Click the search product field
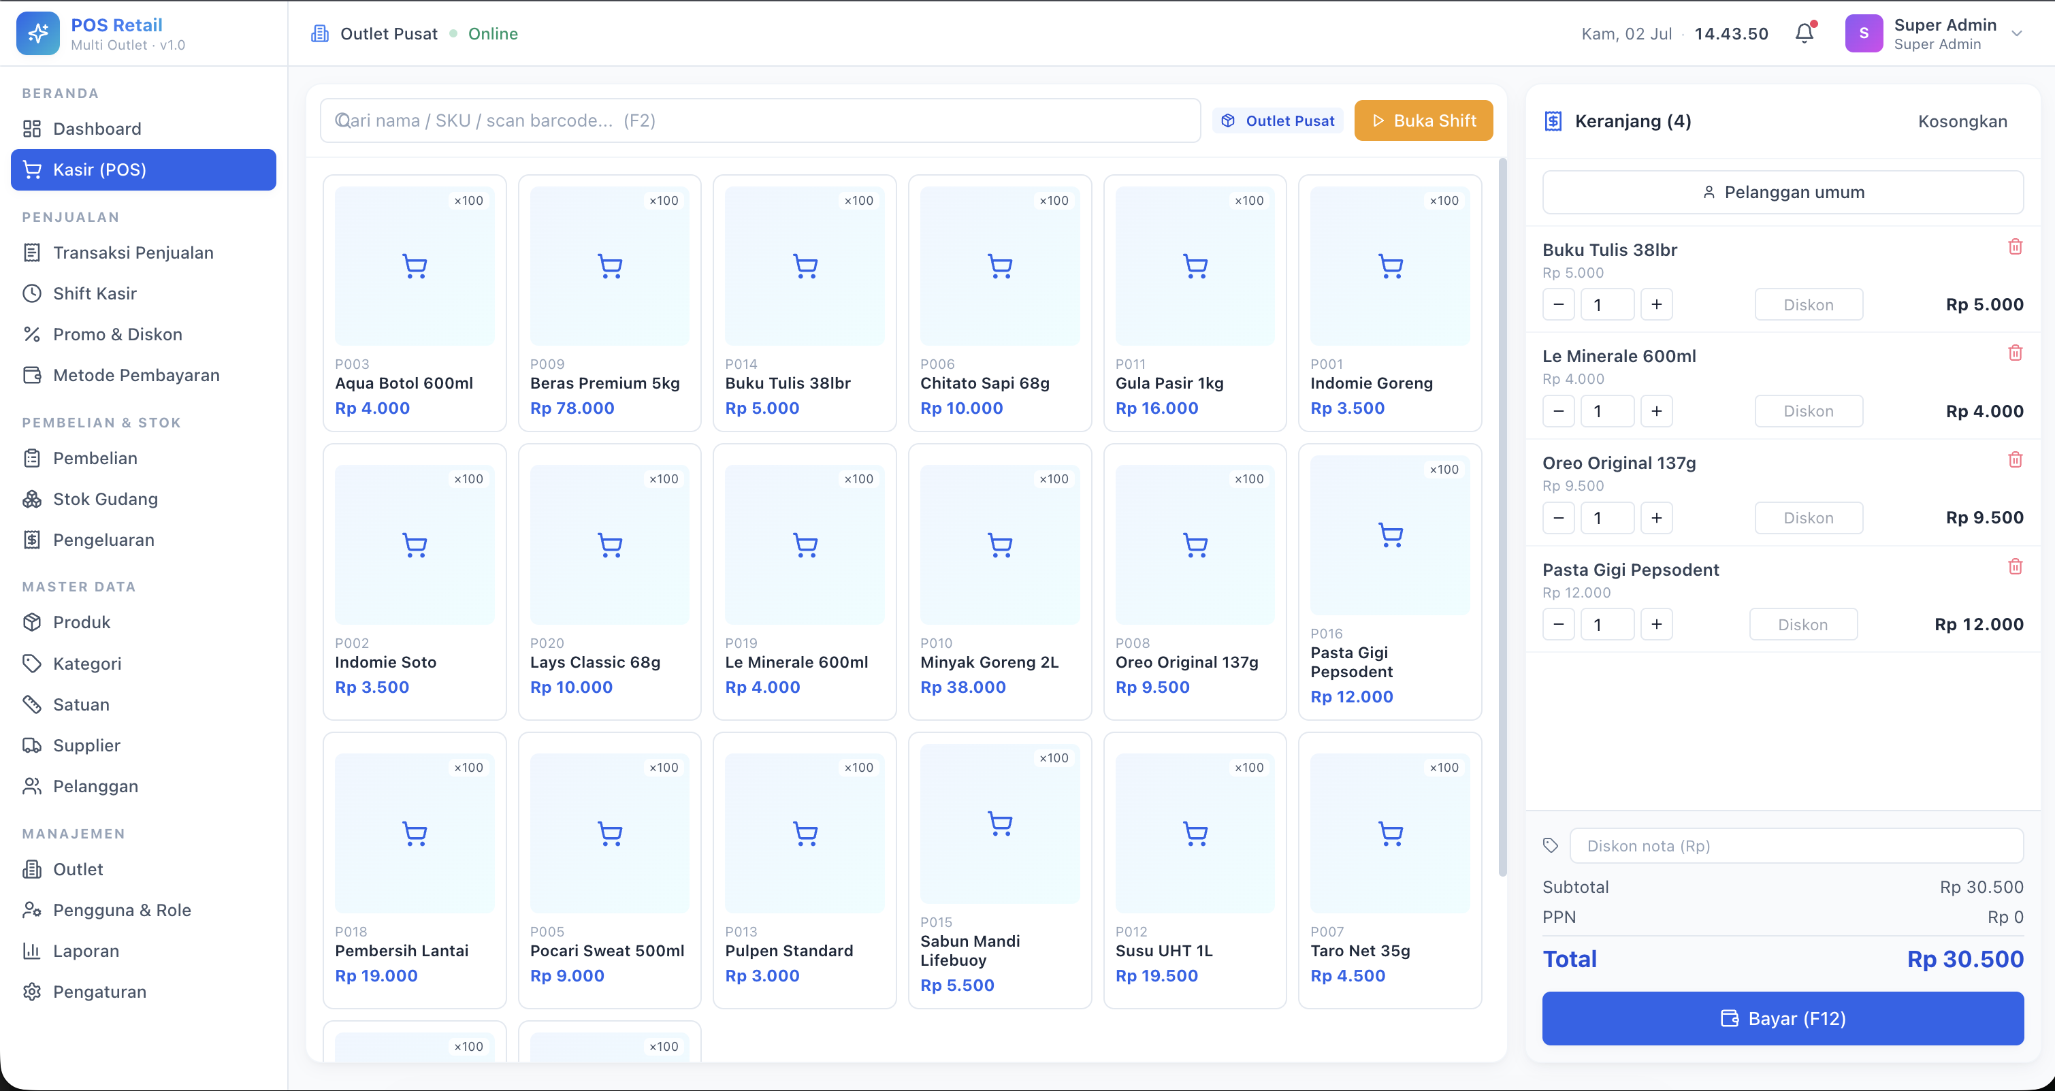This screenshot has width=2055, height=1091. point(760,120)
